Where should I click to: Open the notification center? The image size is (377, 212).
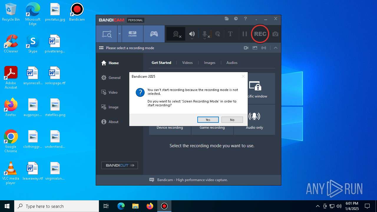(x=367, y=206)
